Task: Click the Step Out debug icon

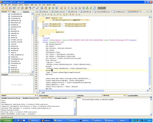Action: point(80,8)
